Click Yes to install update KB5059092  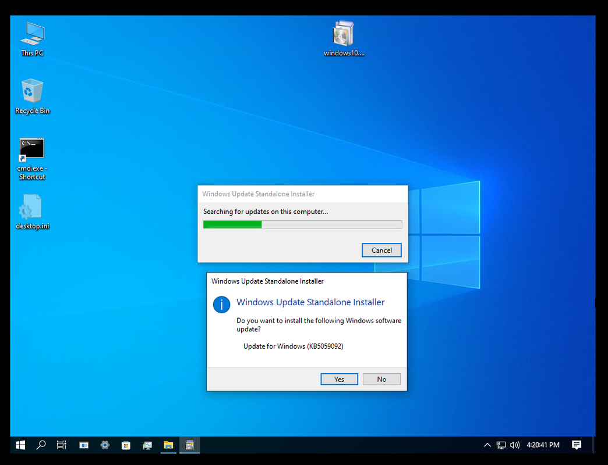click(x=339, y=379)
